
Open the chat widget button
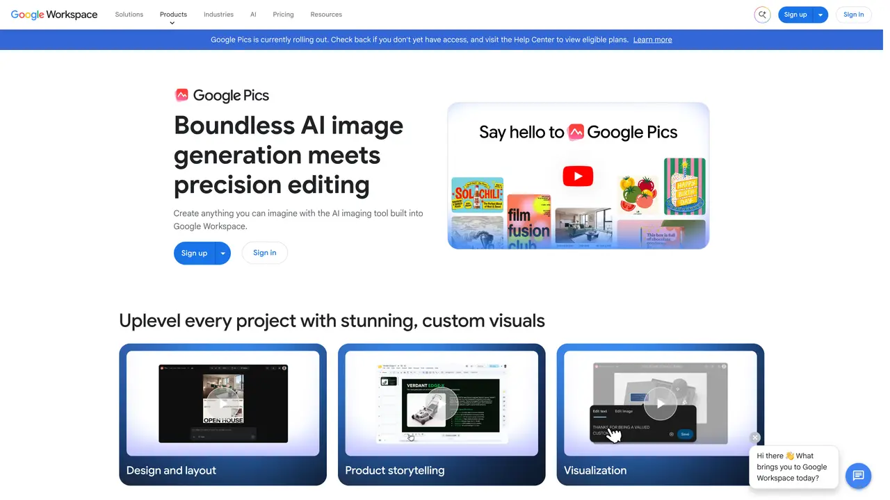(858, 476)
